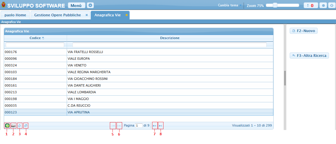Click the Zoom slider handle
The image size is (336, 144).
[x=275, y=5]
